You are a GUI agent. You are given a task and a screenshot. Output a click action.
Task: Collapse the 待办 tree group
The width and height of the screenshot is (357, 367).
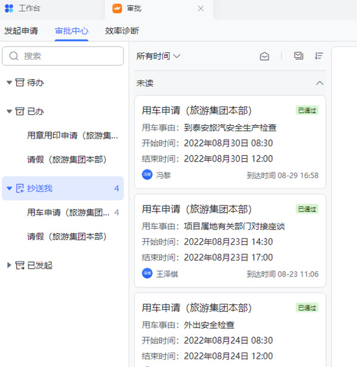pos(9,83)
